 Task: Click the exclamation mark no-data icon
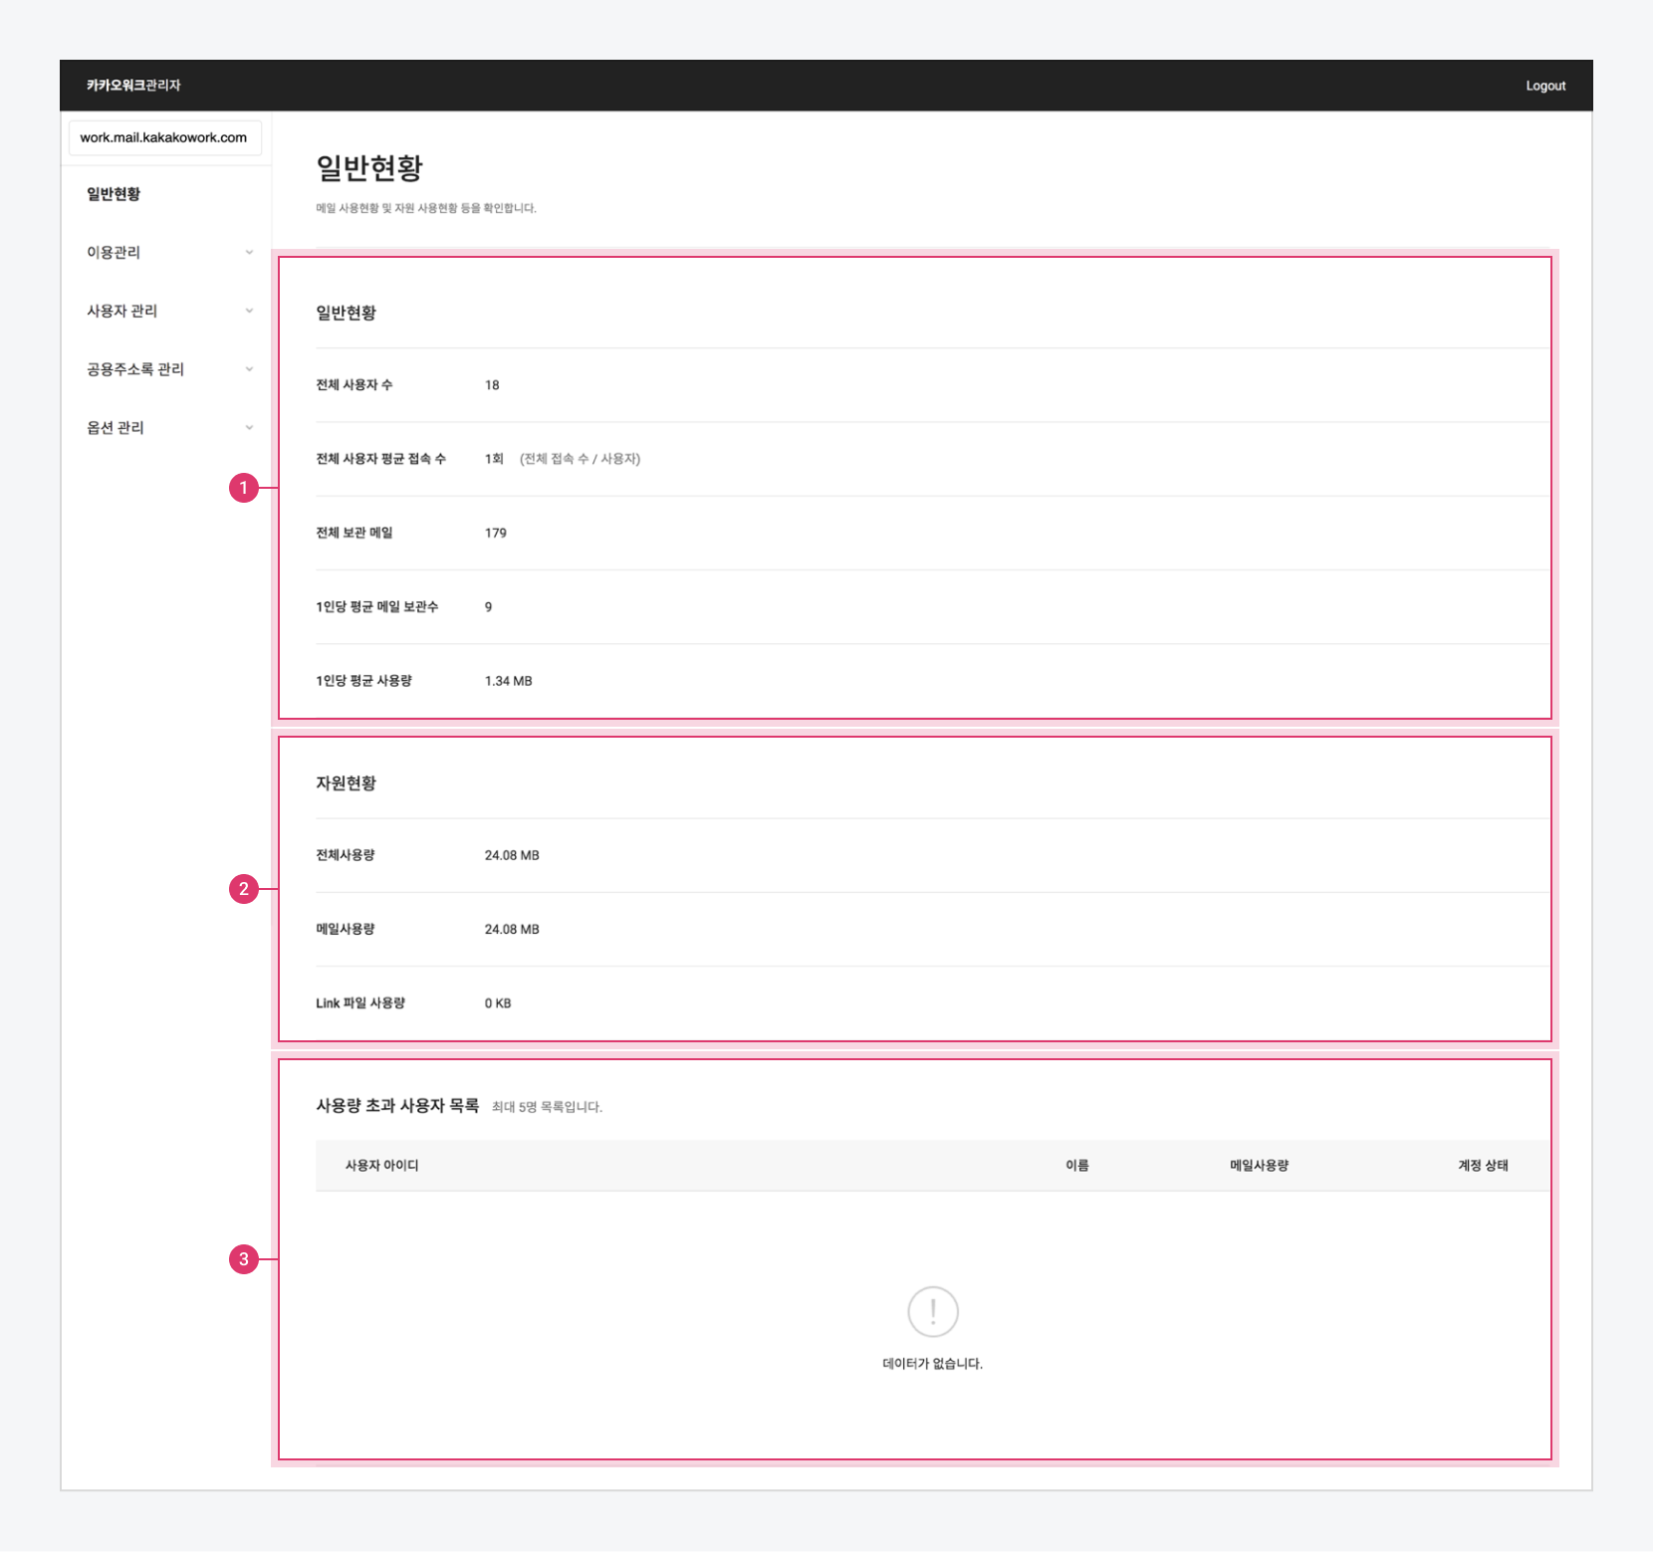(932, 1311)
